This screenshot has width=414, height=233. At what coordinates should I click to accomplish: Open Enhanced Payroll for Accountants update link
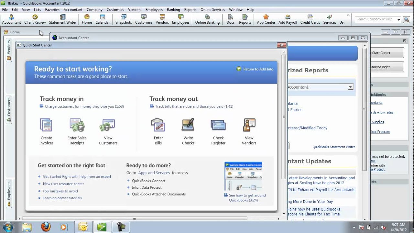pyautogui.click(x=321, y=190)
